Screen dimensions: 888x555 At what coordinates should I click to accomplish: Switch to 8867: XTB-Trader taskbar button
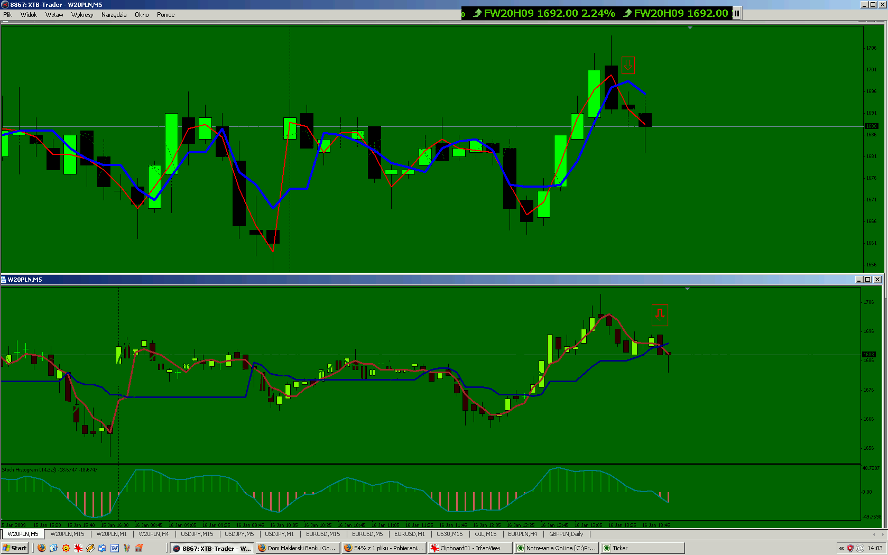point(212,548)
